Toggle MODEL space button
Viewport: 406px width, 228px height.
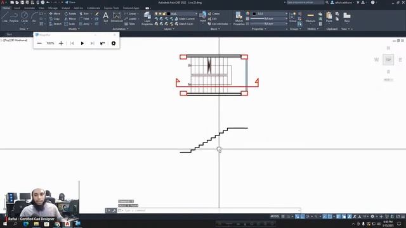click(x=275, y=217)
